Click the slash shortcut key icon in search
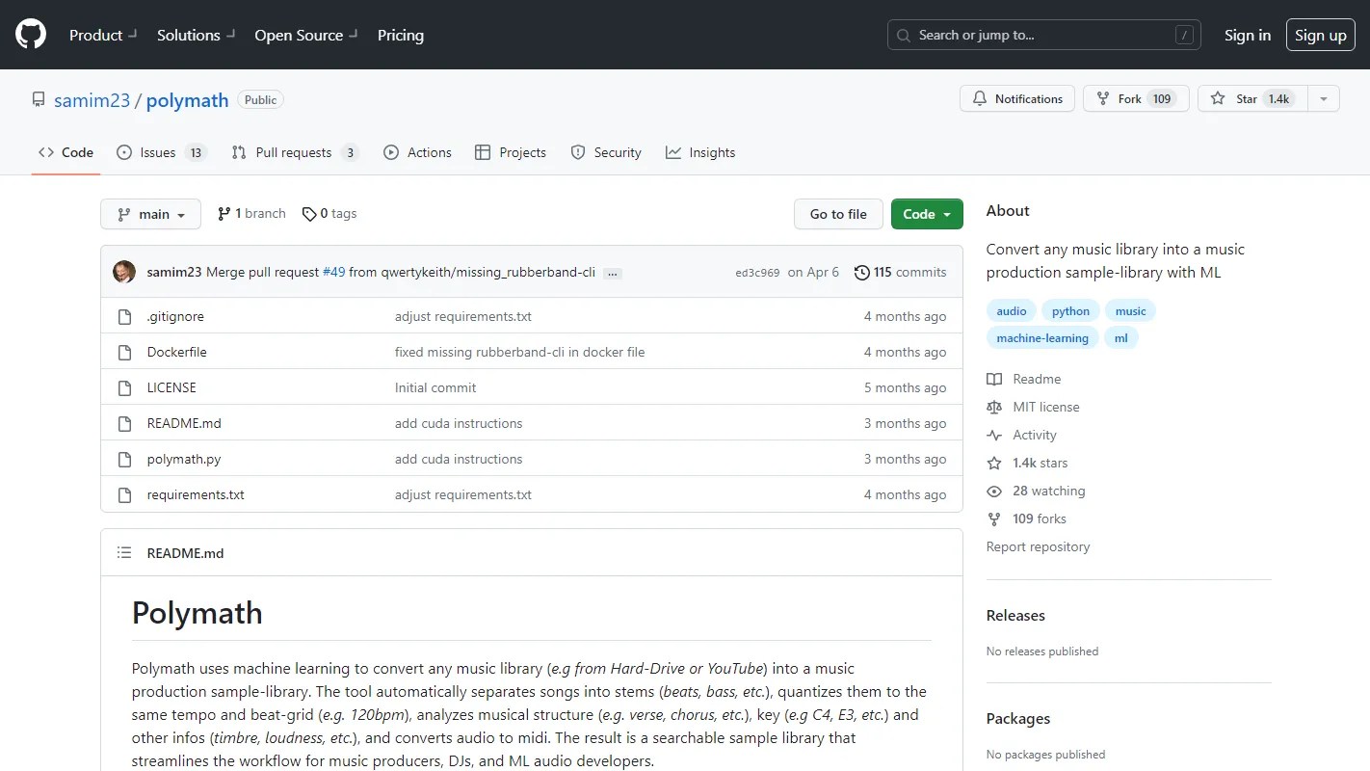This screenshot has width=1370, height=771. tap(1185, 36)
